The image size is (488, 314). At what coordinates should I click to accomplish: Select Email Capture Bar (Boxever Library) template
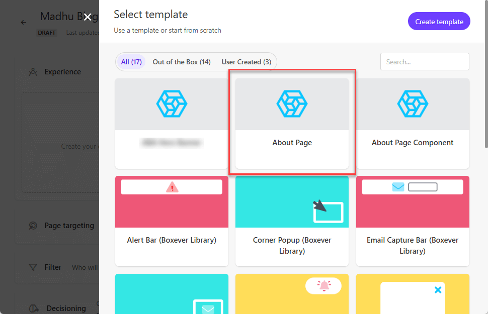413,245
